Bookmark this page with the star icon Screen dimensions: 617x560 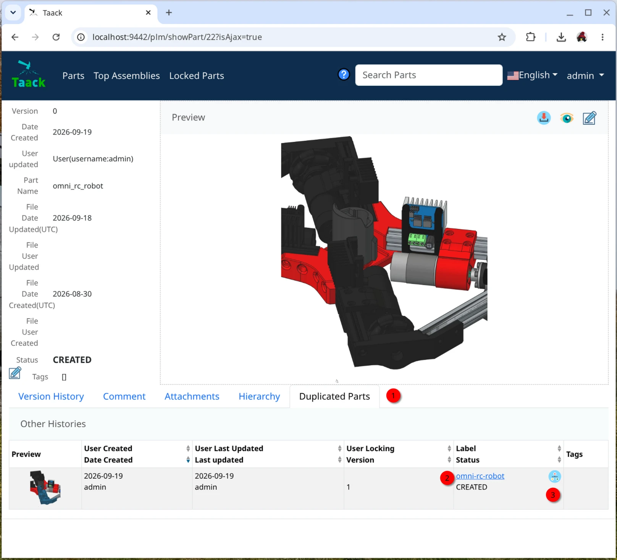[502, 37]
